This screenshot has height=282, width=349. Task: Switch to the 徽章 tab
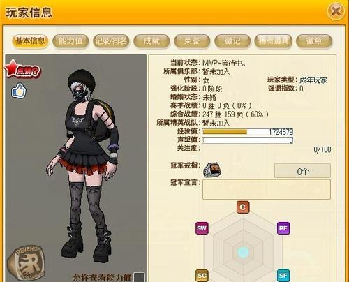coord(314,41)
